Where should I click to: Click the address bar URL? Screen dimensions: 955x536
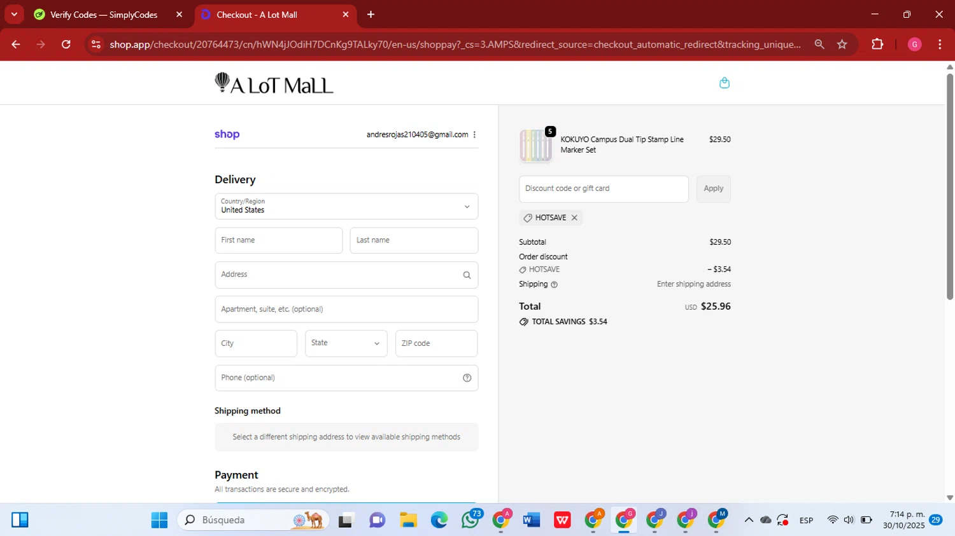pyautogui.click(x=455, y=45)
